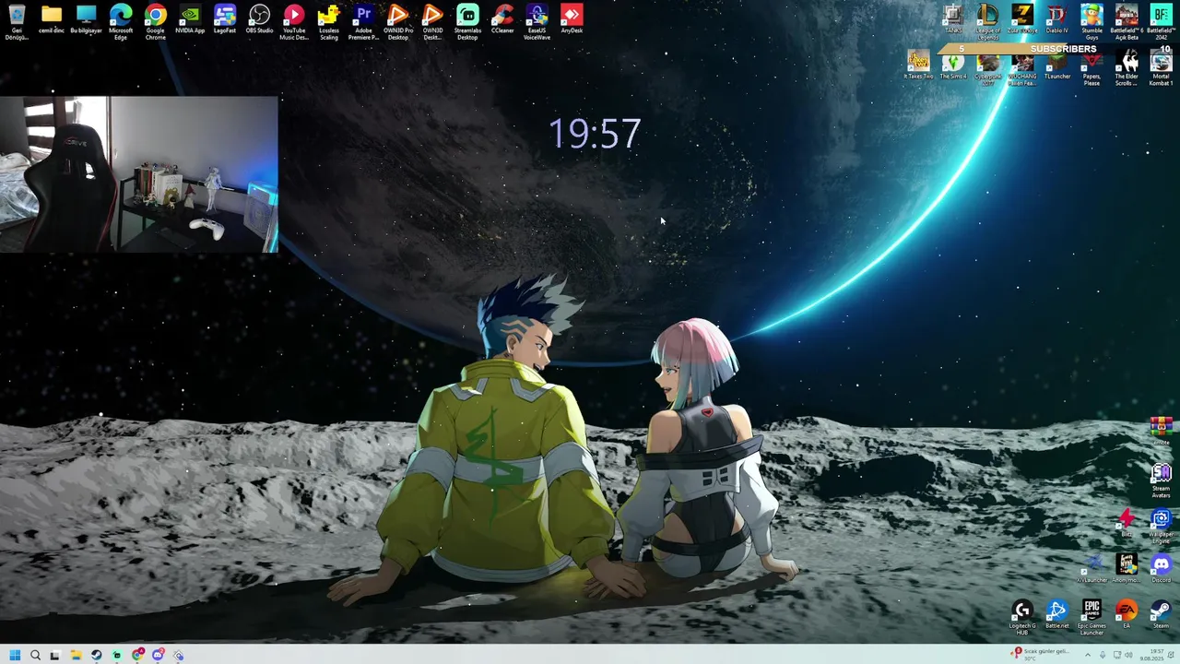
Task: Launch AnyDesk desktop shortcut
Action: click(572, 19)
